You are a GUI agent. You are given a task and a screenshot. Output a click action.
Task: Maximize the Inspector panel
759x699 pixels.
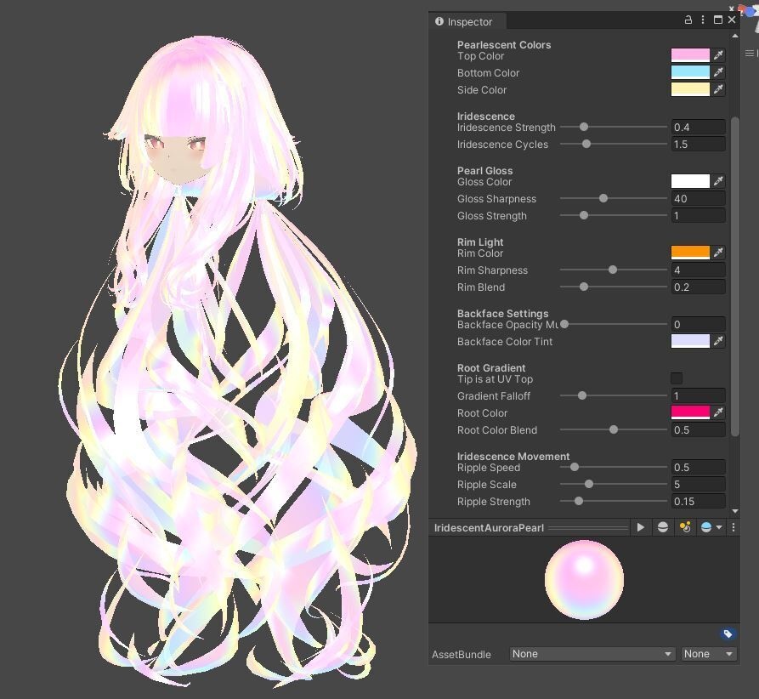coord(718,20)
